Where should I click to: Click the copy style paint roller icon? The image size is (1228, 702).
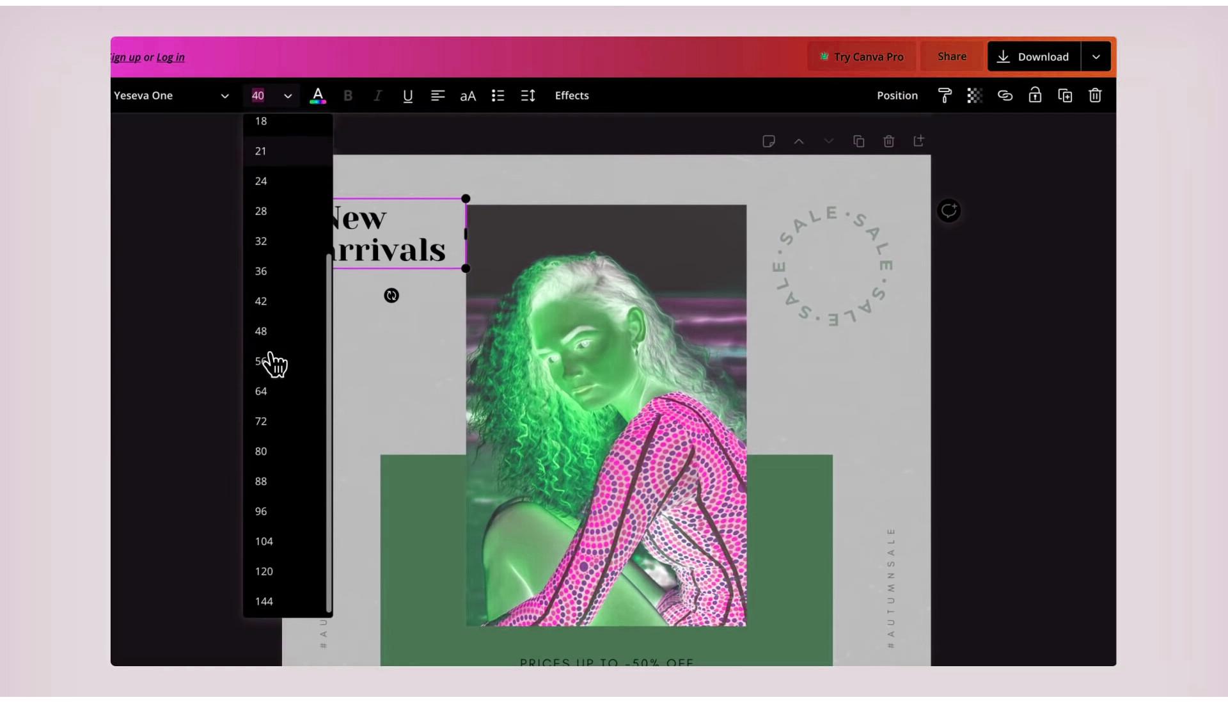(945, 96)
